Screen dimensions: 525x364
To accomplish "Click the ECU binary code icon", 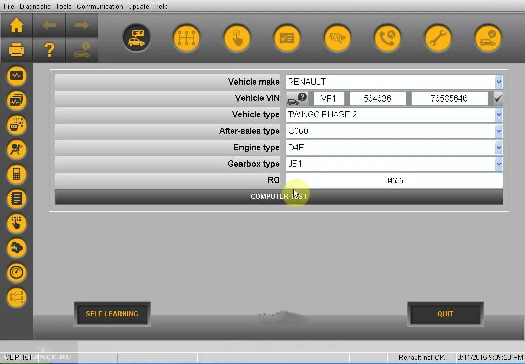I will pos(16,125).
